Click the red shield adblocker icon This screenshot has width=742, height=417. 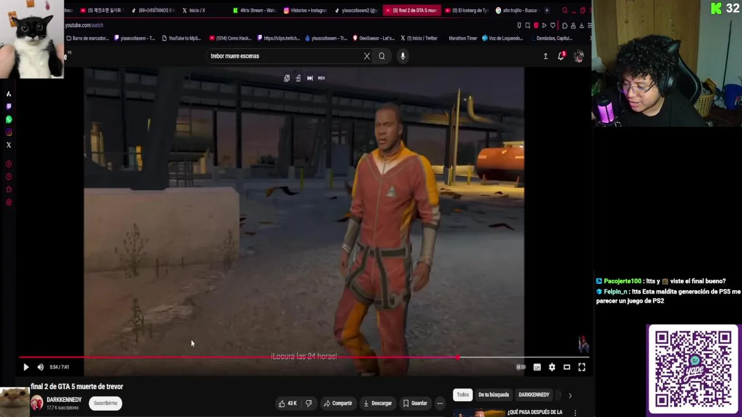coord(536,25)
